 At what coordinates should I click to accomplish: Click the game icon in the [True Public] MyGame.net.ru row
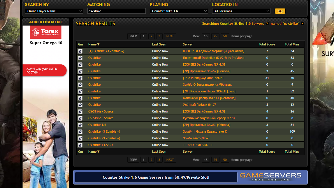tap(80, 78)
